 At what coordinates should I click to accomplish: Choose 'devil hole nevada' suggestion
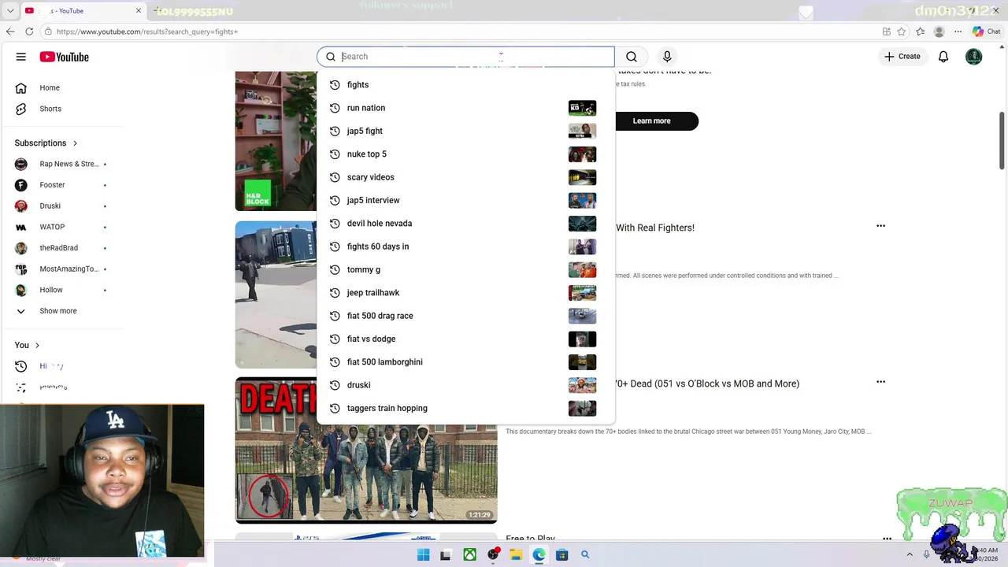click(x=465, y=224)
